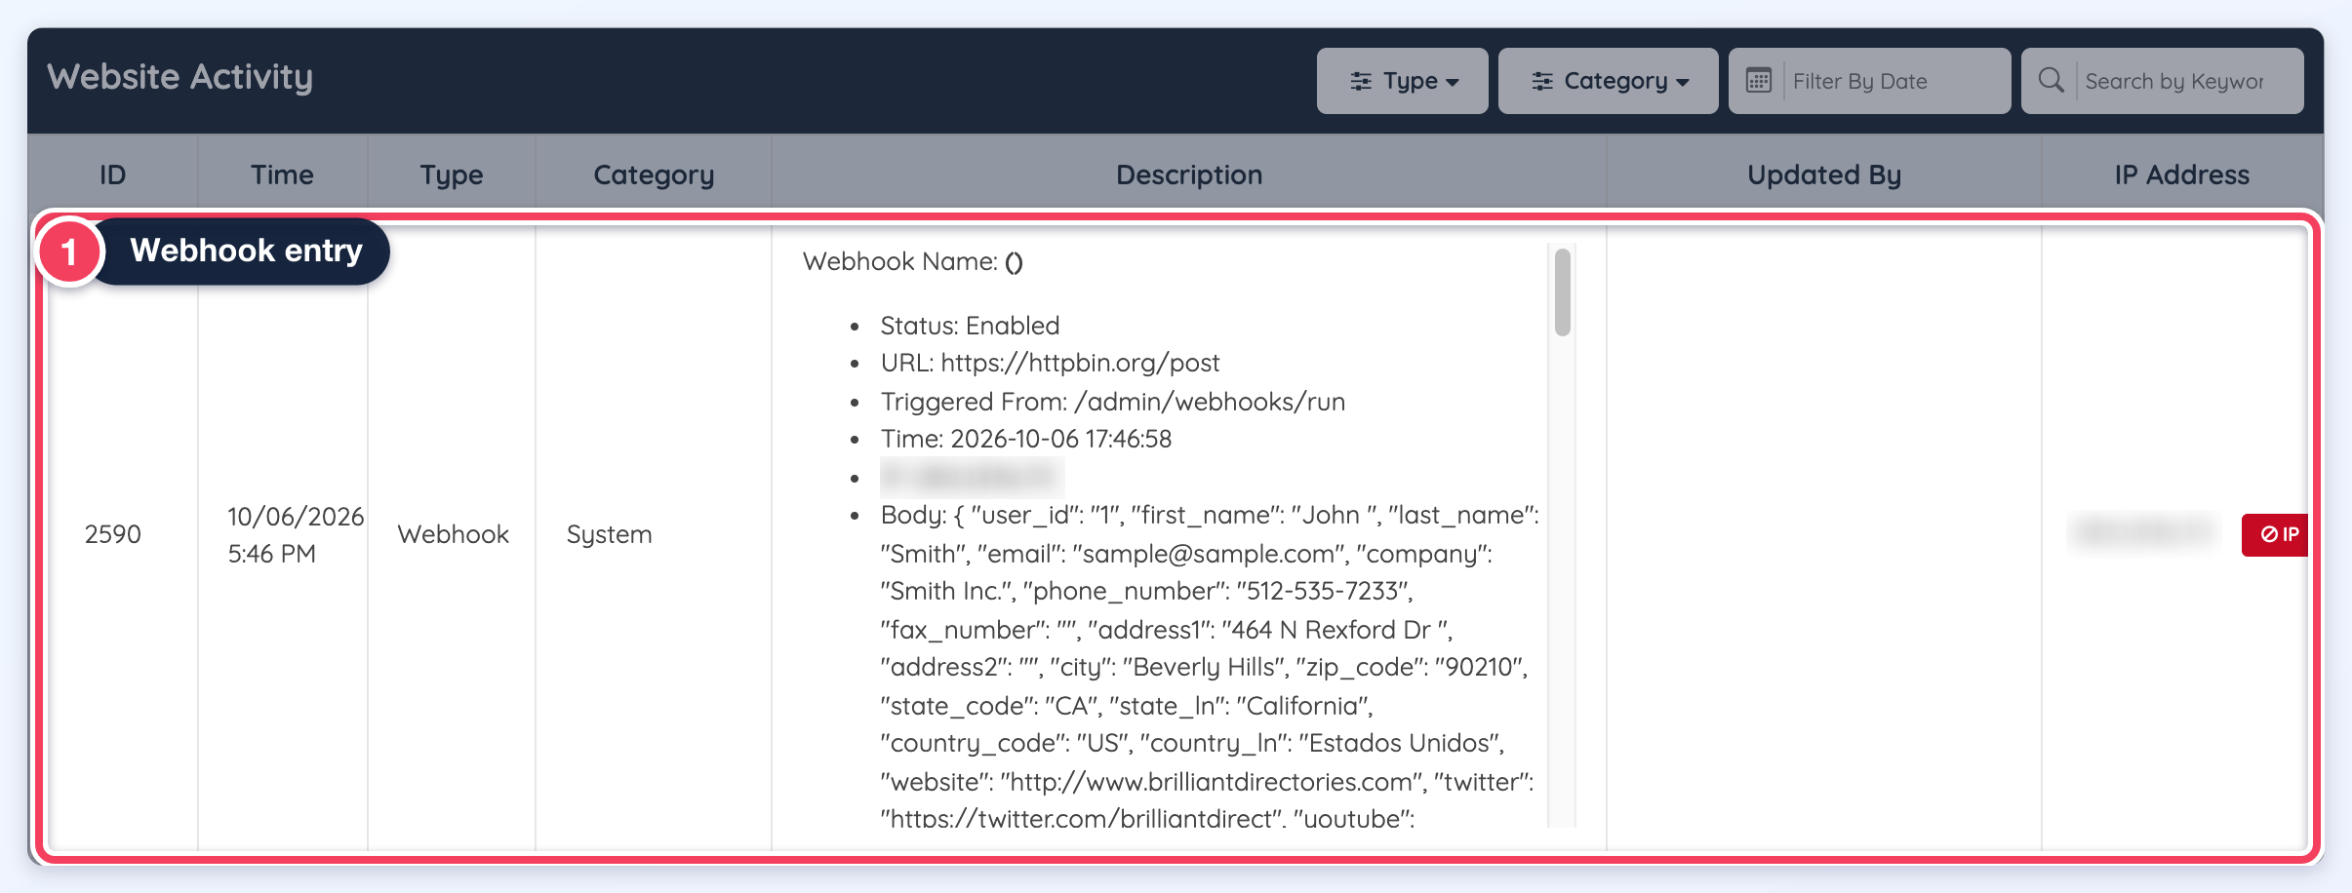
Task: Click the time cell 10/06/2026 5:46 PM
Action: (296, 534)
